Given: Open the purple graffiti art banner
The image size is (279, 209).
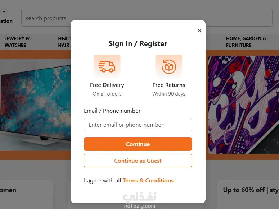Looking at the screenshot, I should click(x=243, y=104).
